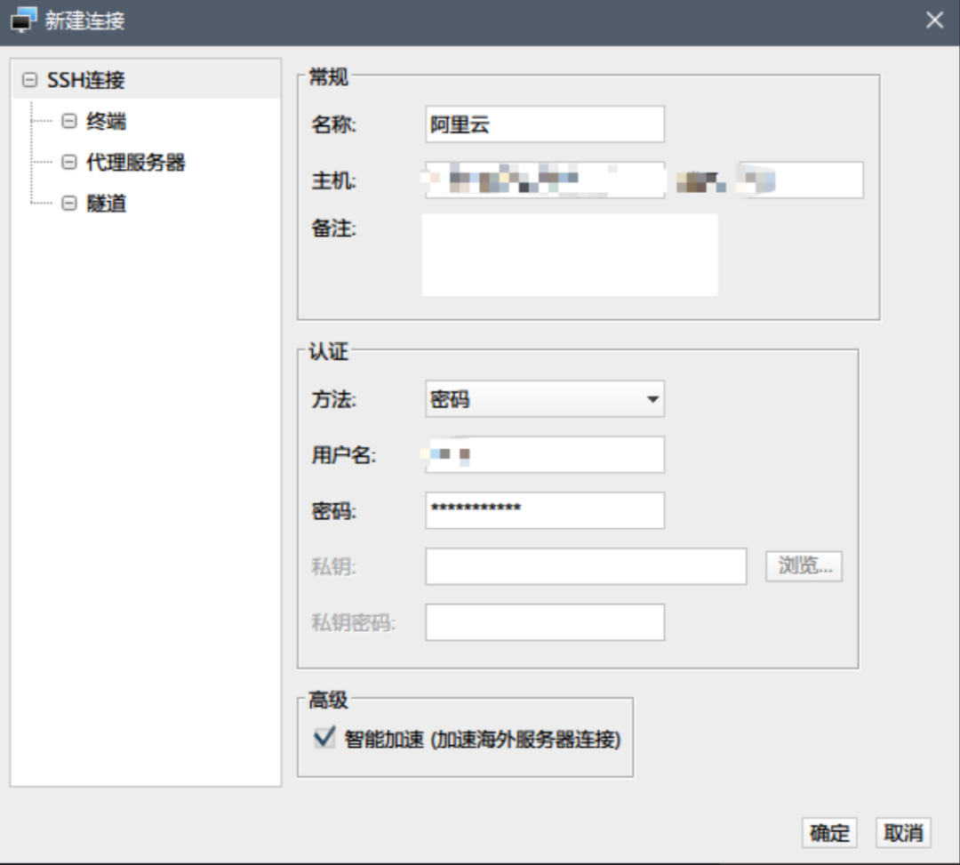Click the monitor icon in the title bar
This screenshot has width=960, height=865.
[x=22, y=19]
